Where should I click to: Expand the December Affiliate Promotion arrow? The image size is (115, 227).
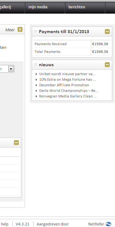pos(36,85)
